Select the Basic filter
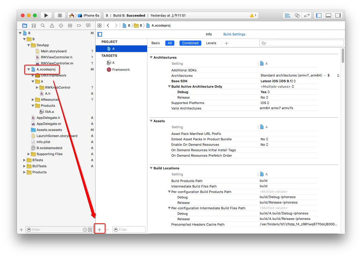The height and width of the screenshot is (258, 362). (x=156, y=43)
